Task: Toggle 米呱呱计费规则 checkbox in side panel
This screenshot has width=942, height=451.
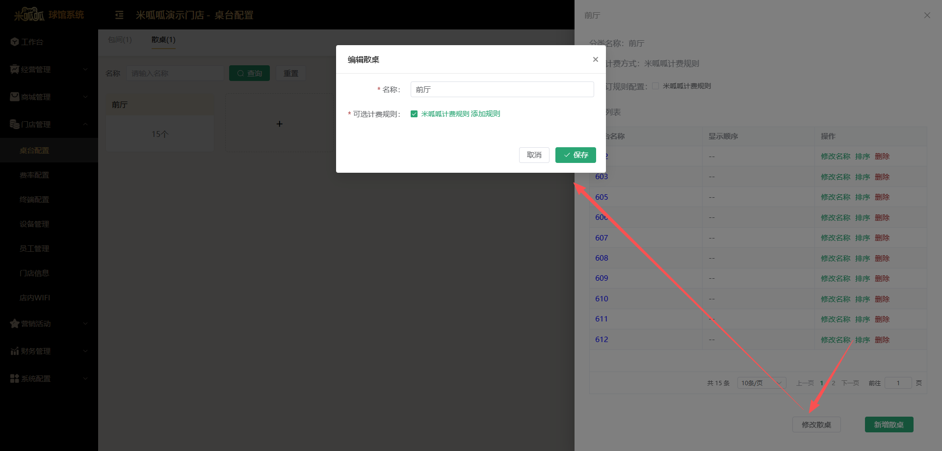Action: 655,86
